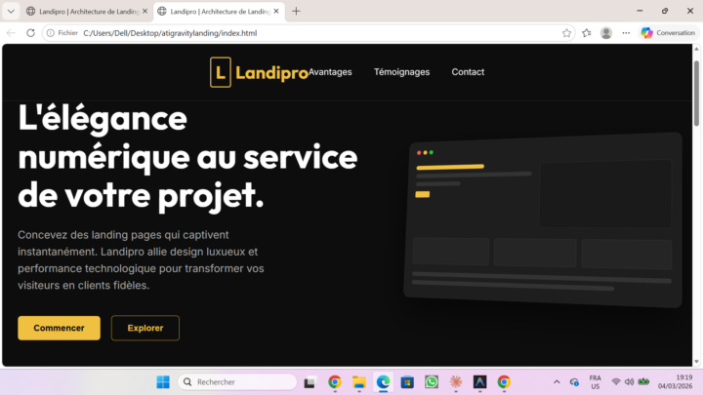Go back to the previous page
The width and height of the screenshot is (703, 395).
11,33
